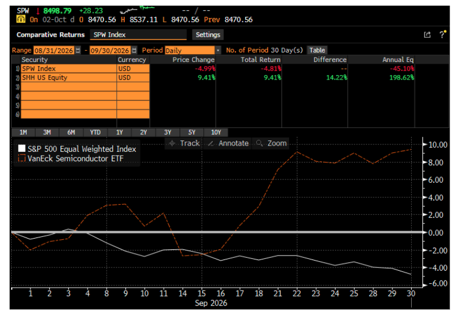Select the 2Y range tab

[143, 133]
